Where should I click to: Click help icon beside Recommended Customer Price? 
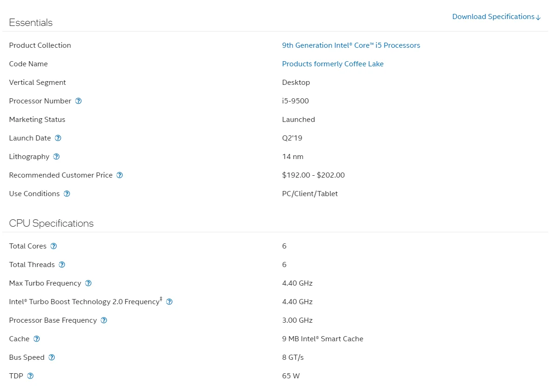[x=120, y=175]
